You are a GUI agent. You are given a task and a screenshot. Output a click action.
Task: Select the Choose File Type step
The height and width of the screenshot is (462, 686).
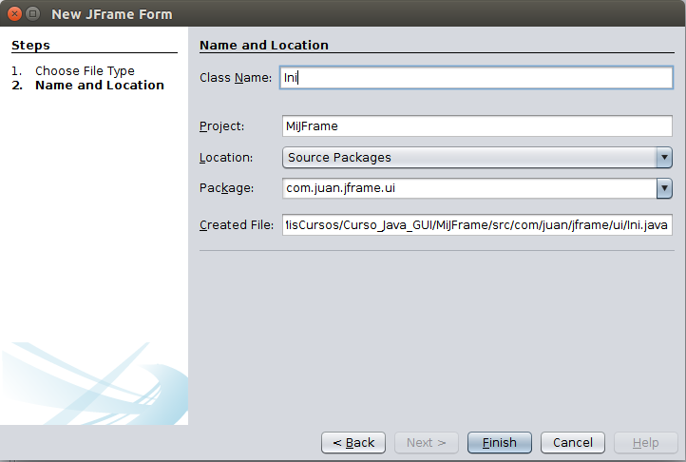[x=85, y=70]
